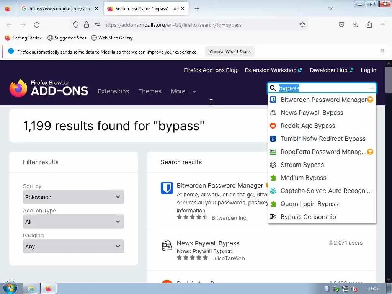Select Captcha Solver suggestion

coord(322,191)
